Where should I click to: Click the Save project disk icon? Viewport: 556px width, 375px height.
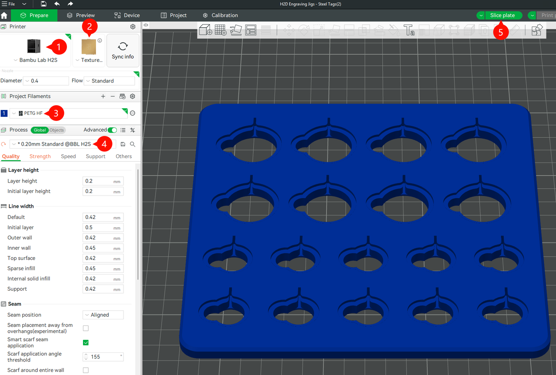coord(43,4)
